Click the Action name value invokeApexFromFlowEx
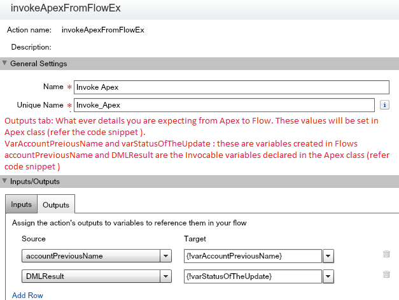Screen dimensions: 399x300 pyautogui.click(x=103, y=30)
